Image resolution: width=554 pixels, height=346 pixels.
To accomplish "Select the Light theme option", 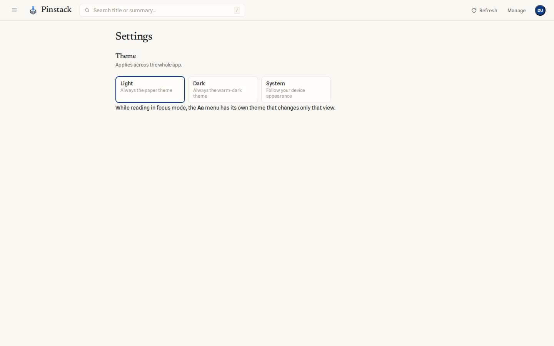I will [150, 90].
